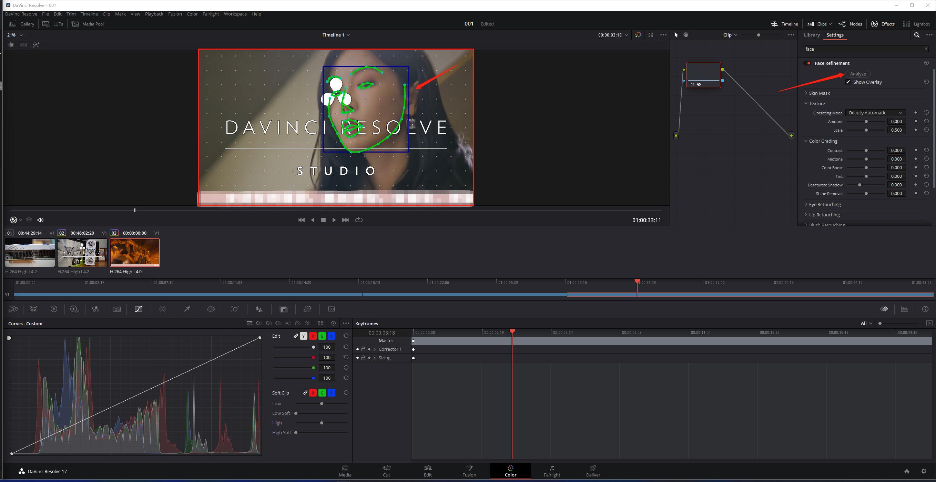Image resolution: width=936 pixels, height=482 pixels.
Task: Click search icon in effects panel
Action: [x=916, y=35]
